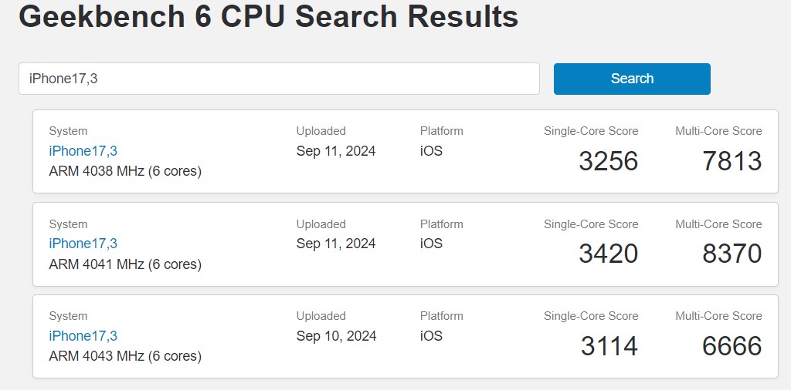Click the Uploaded label in the first result
791x390 pixels.
coord(321,131)
